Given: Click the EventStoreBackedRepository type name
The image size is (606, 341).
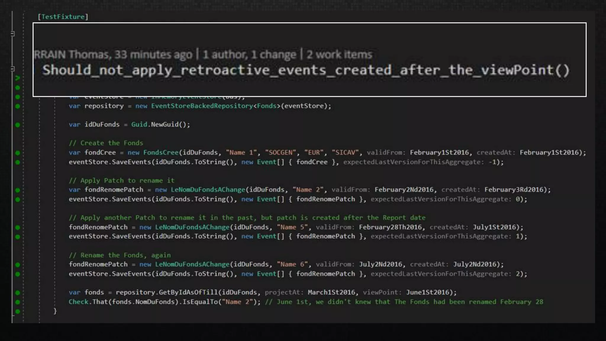Looking at the screenshot, I should point(202,106).
